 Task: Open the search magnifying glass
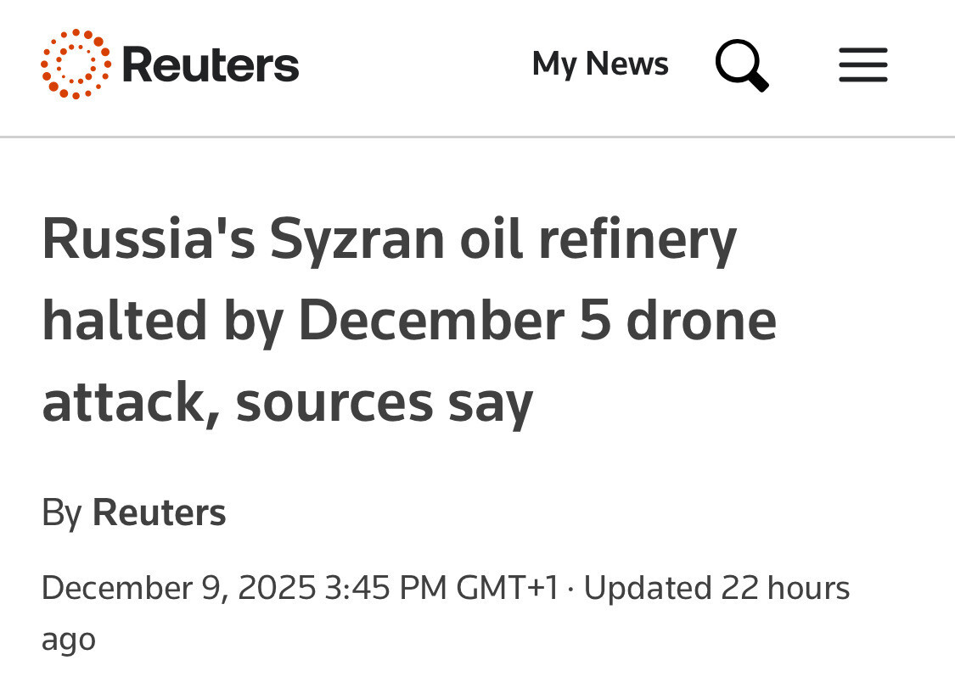741,65
